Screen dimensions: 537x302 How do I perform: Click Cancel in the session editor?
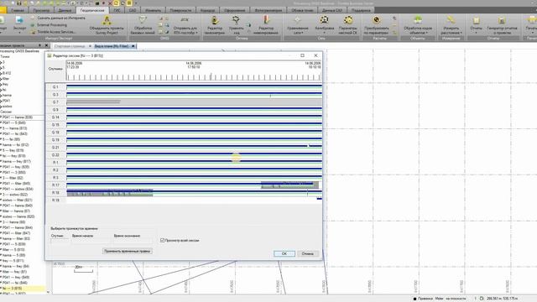307,253
